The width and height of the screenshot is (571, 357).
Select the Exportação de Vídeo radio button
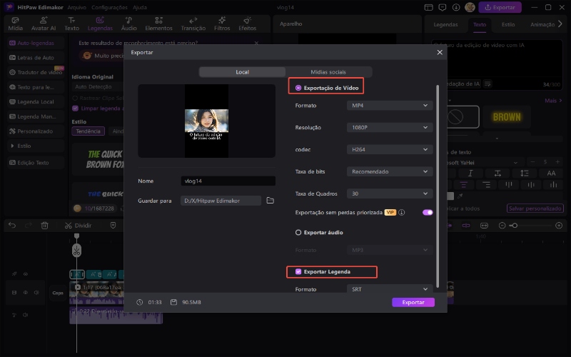click(298, 87)
